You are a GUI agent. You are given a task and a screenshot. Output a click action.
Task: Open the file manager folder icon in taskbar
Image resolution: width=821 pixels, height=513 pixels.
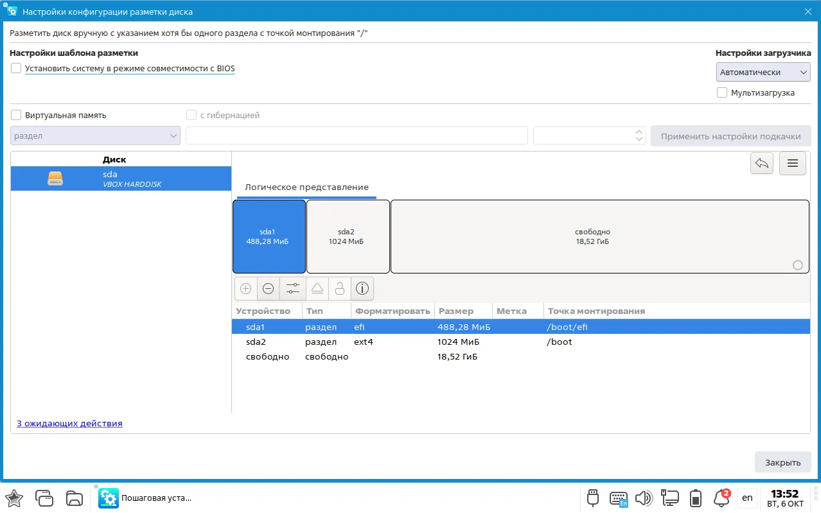pyautogui.click(x=75, y=498)
